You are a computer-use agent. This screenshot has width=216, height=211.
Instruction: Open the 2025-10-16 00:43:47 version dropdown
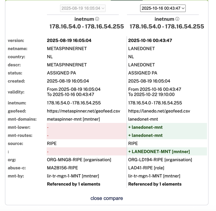pyautogui.click(x=163, y=8)
